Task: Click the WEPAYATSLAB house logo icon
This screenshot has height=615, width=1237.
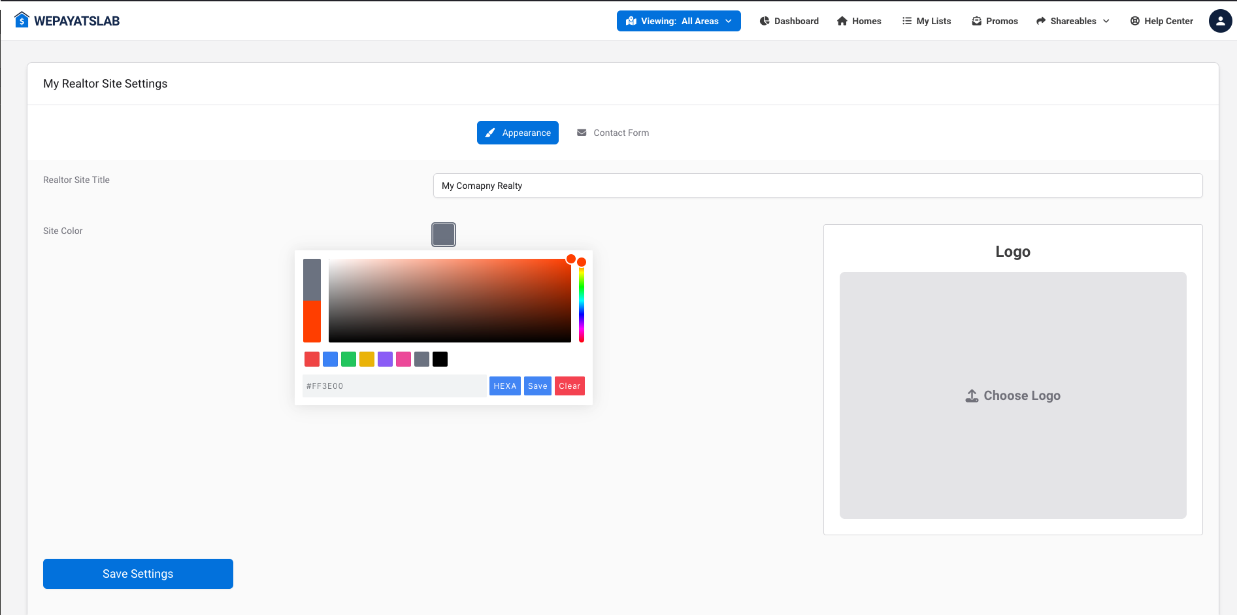Action: click(22, 20)
